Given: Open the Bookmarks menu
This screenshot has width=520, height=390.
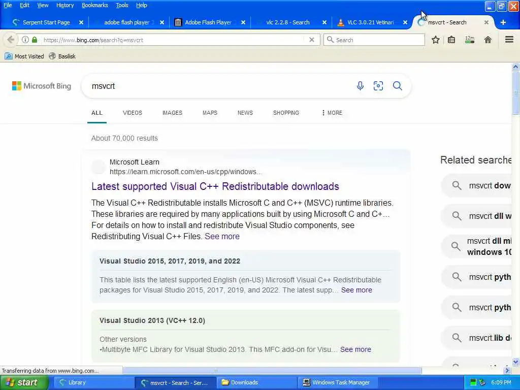Looking at the screenshot, I should 94,5.
